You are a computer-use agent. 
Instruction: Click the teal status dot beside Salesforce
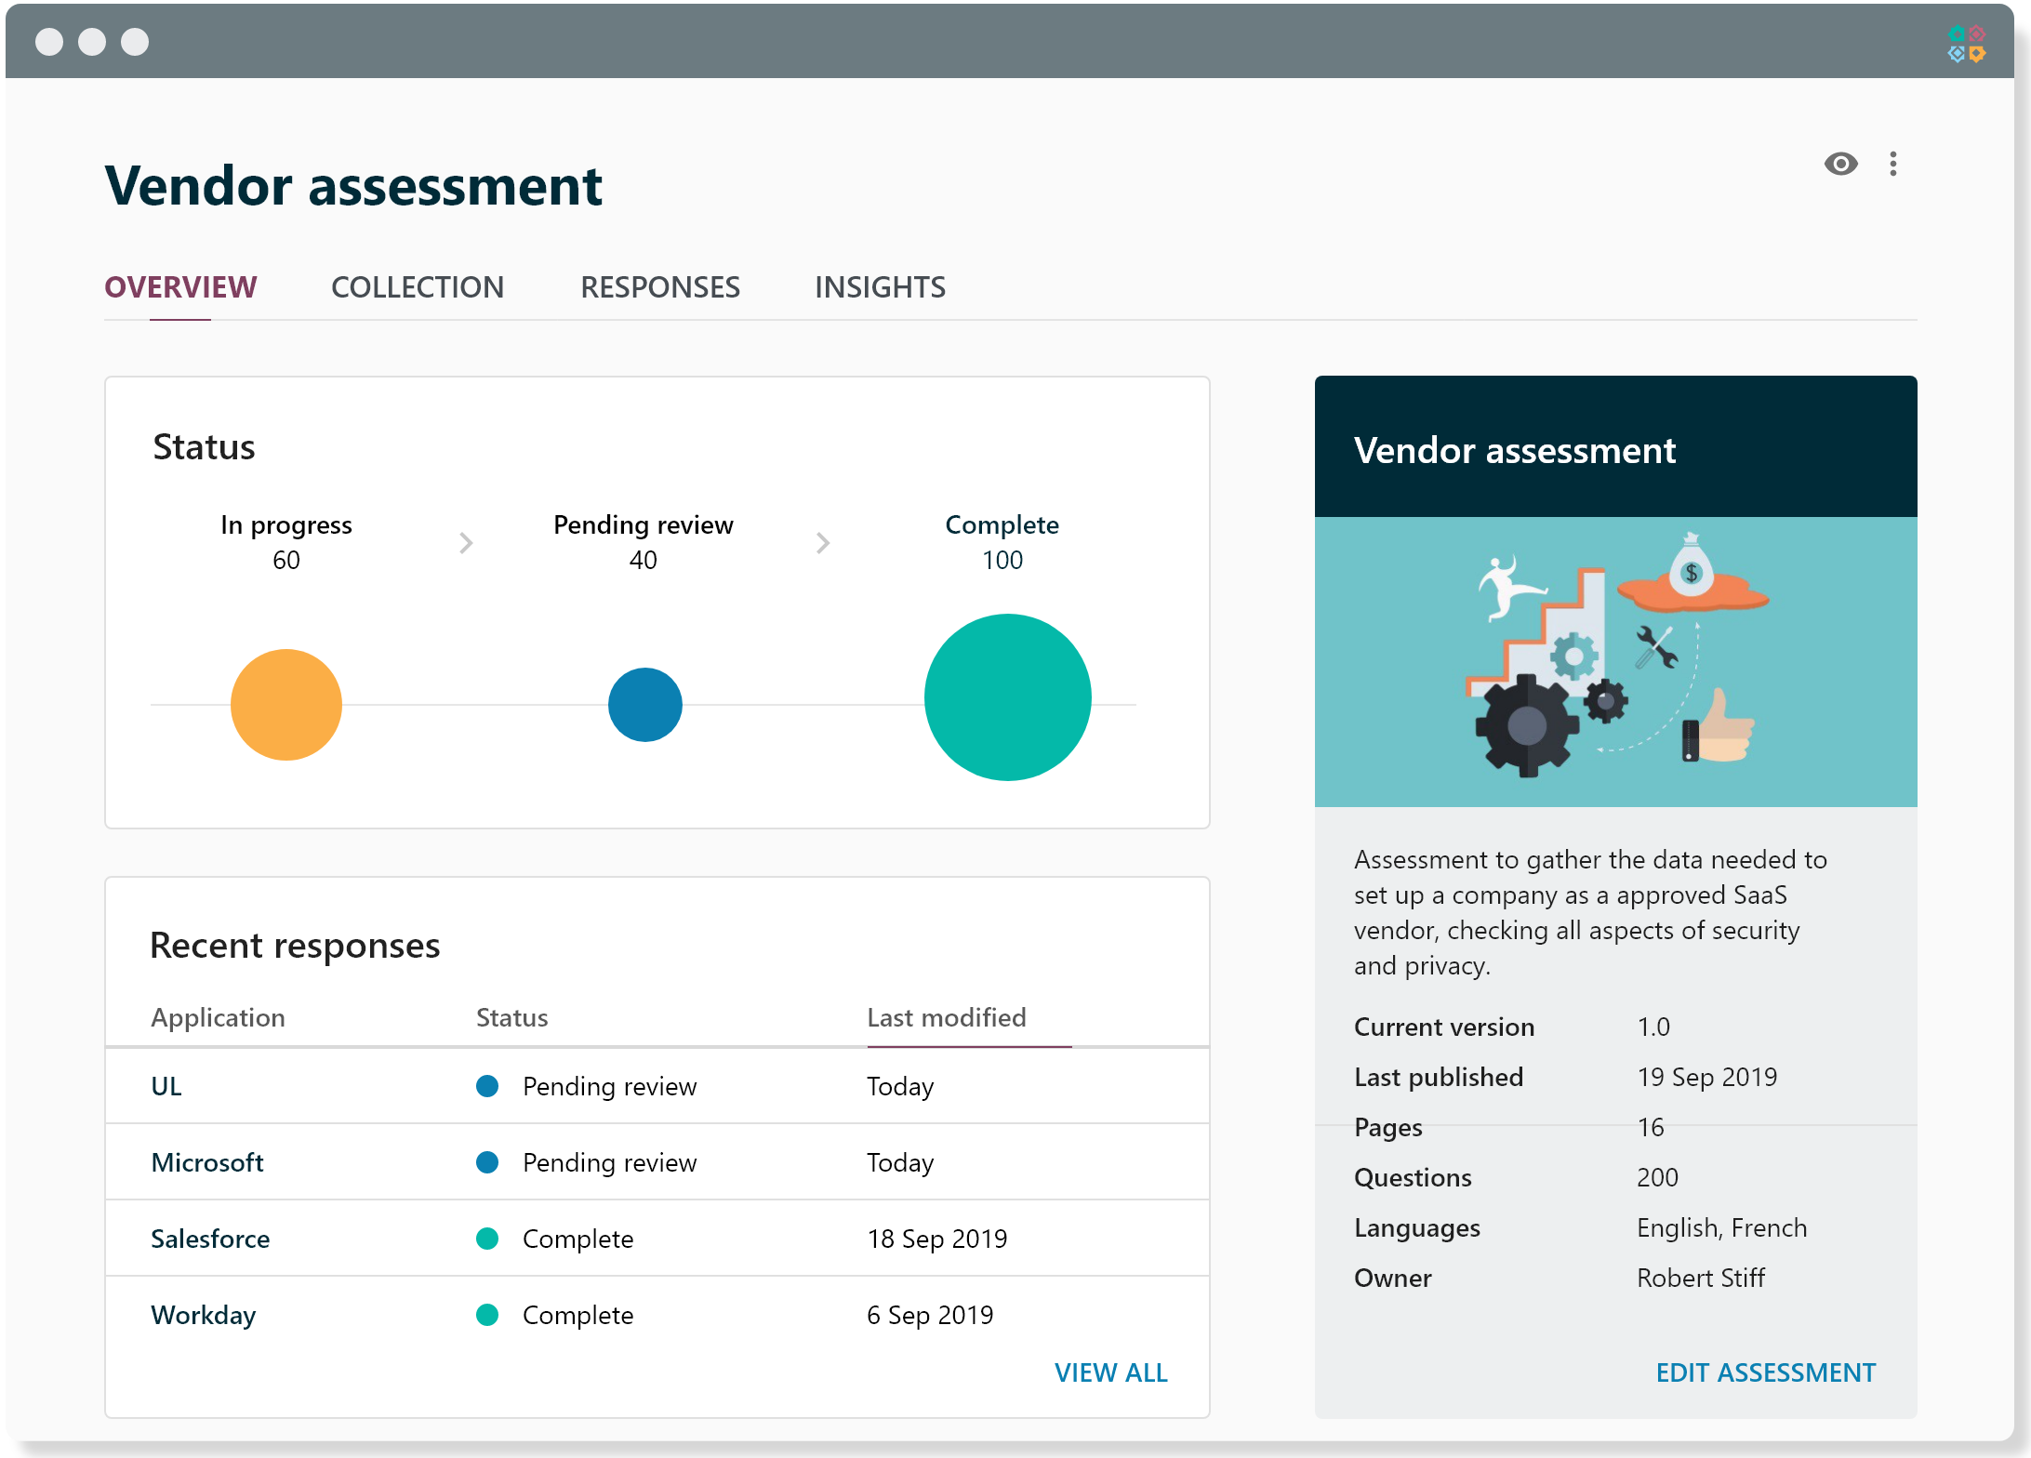487,1239
